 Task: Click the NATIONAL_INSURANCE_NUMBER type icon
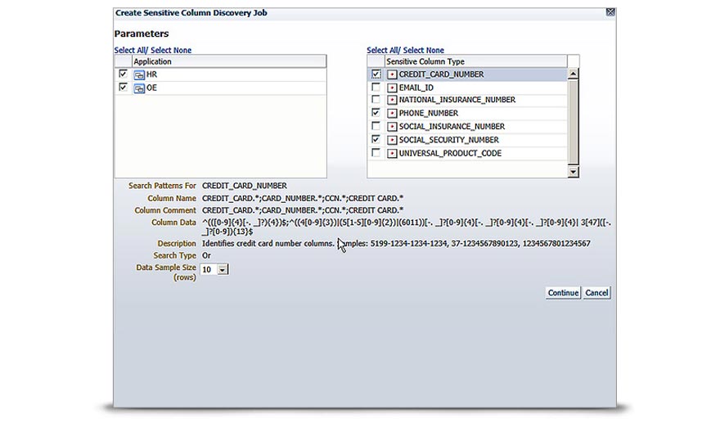(392, 100)
